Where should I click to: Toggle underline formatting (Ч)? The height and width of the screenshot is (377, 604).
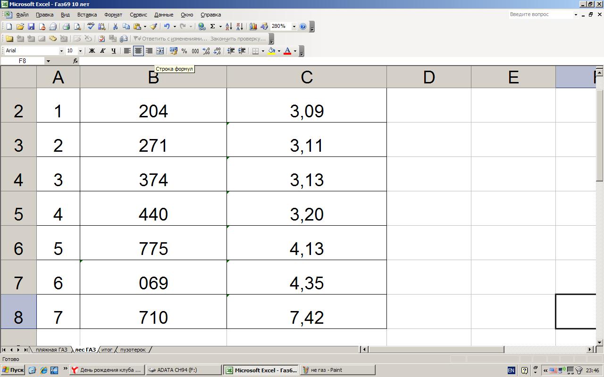tap(114, 51)
